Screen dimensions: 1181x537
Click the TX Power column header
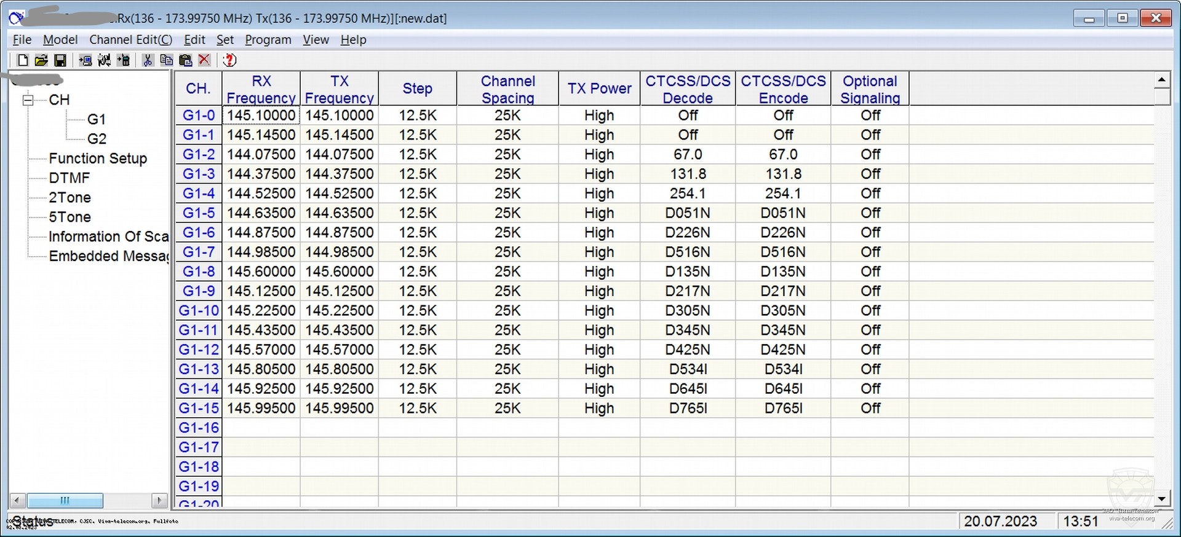(x=599, y=88)
